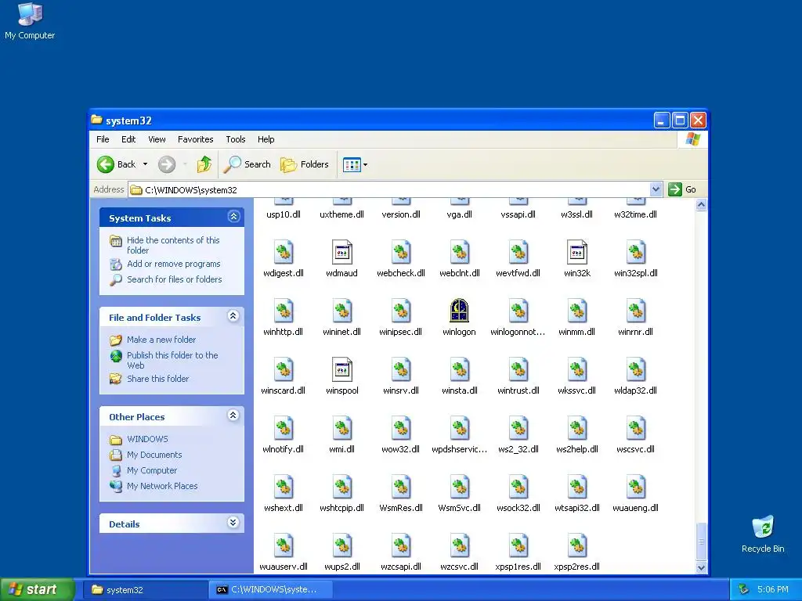Screen dimensions: 802x601
Task: Select the winlogon application icon
Action: (459, 311)
